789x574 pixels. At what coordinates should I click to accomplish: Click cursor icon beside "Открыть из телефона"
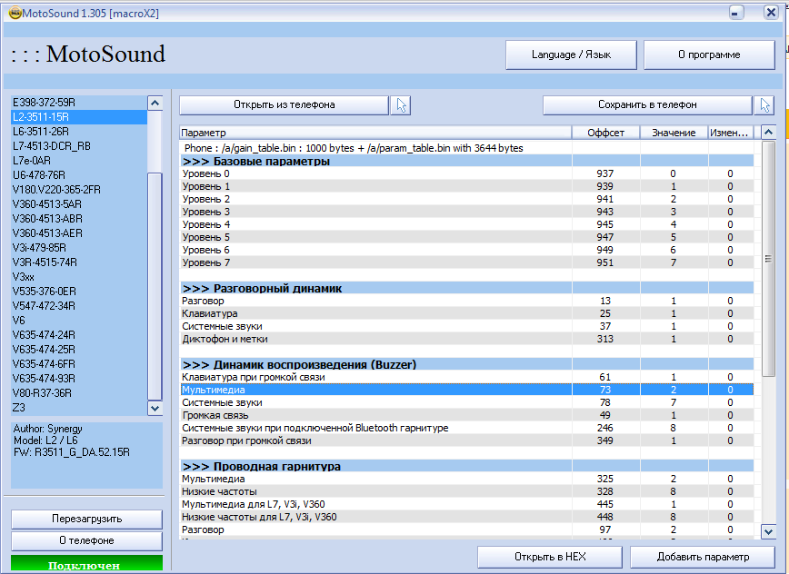pos(401,105)
